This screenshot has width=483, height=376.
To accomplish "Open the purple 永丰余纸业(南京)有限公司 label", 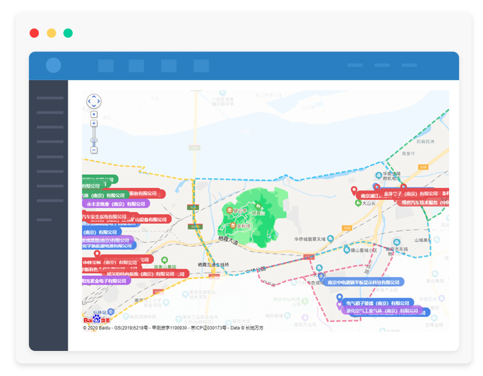I will (x=116, y=204).
